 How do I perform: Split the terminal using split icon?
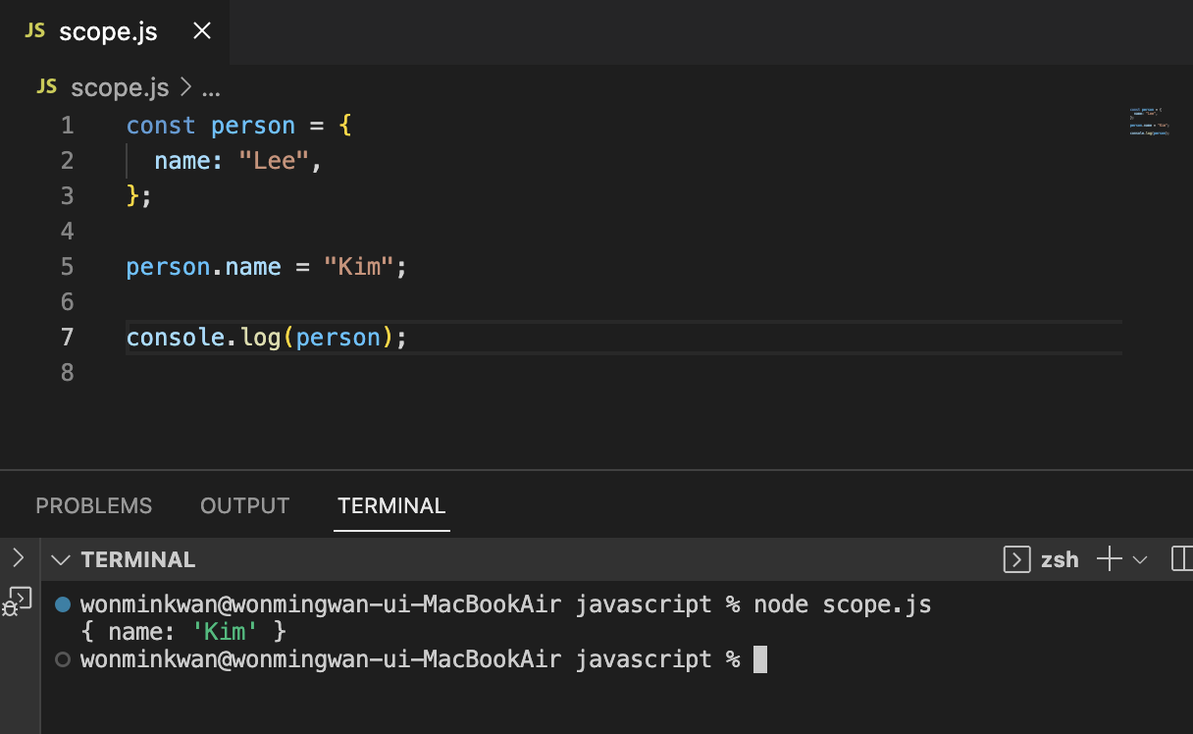(x=1182, y=560)
